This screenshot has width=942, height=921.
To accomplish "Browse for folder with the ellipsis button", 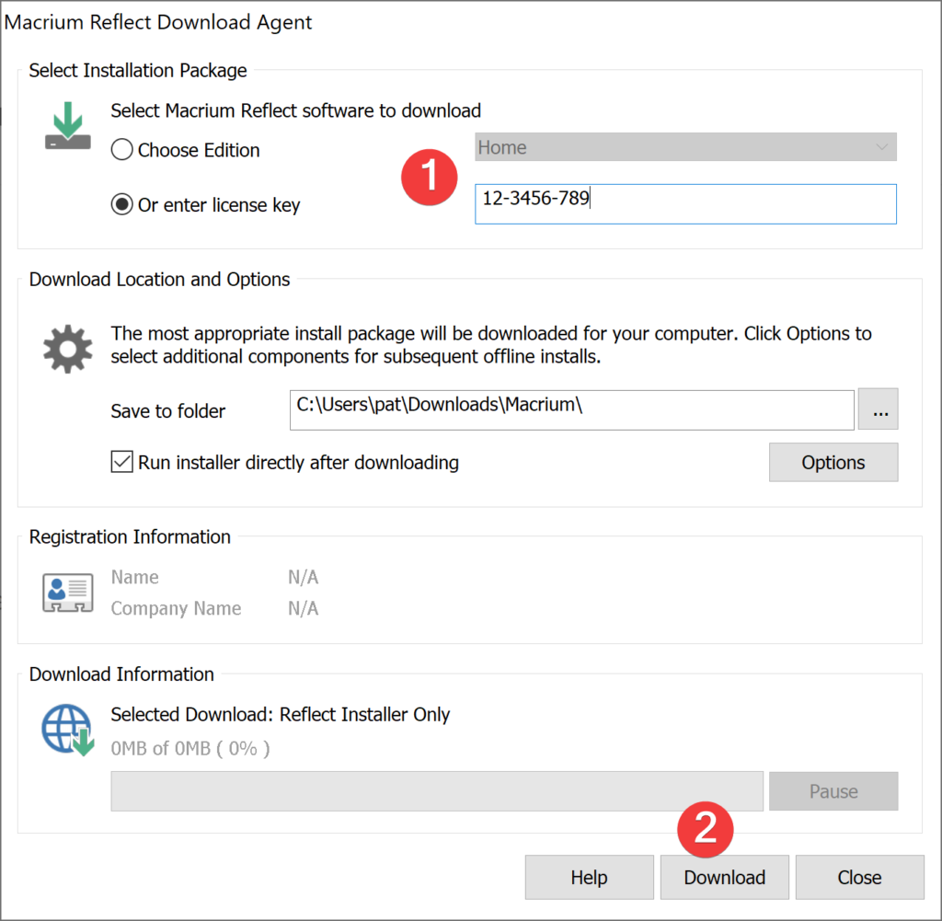I will click(879, 410).
